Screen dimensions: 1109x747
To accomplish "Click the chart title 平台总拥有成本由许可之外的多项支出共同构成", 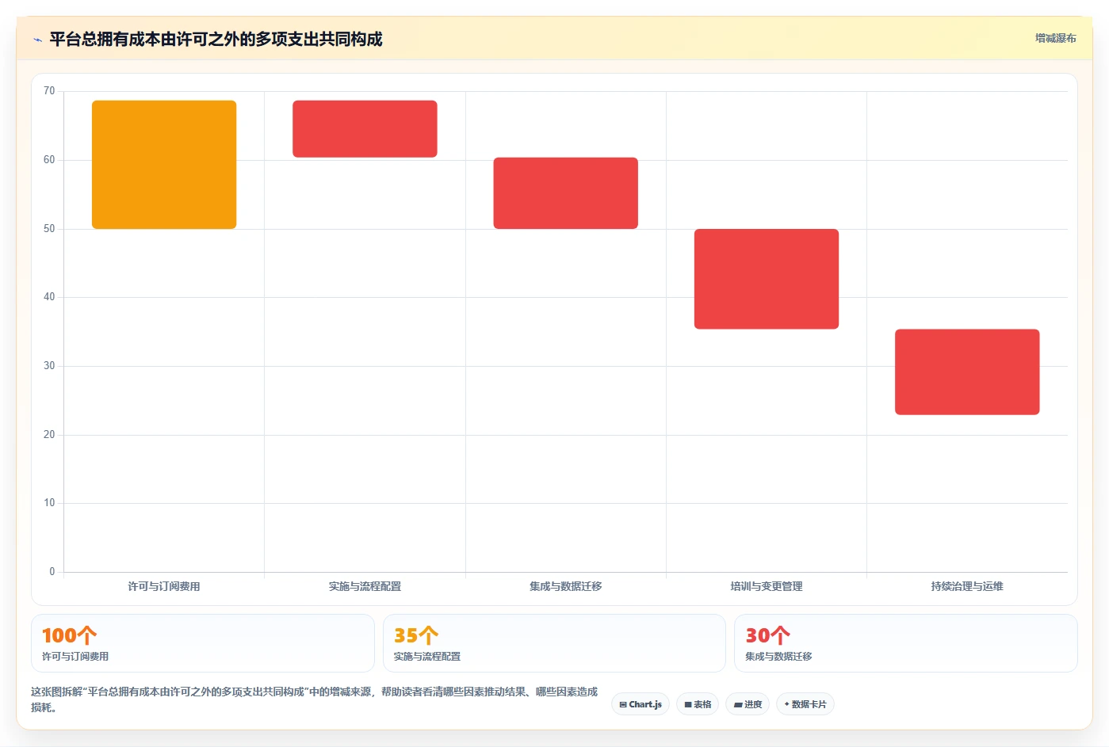I will pos(216,39).
